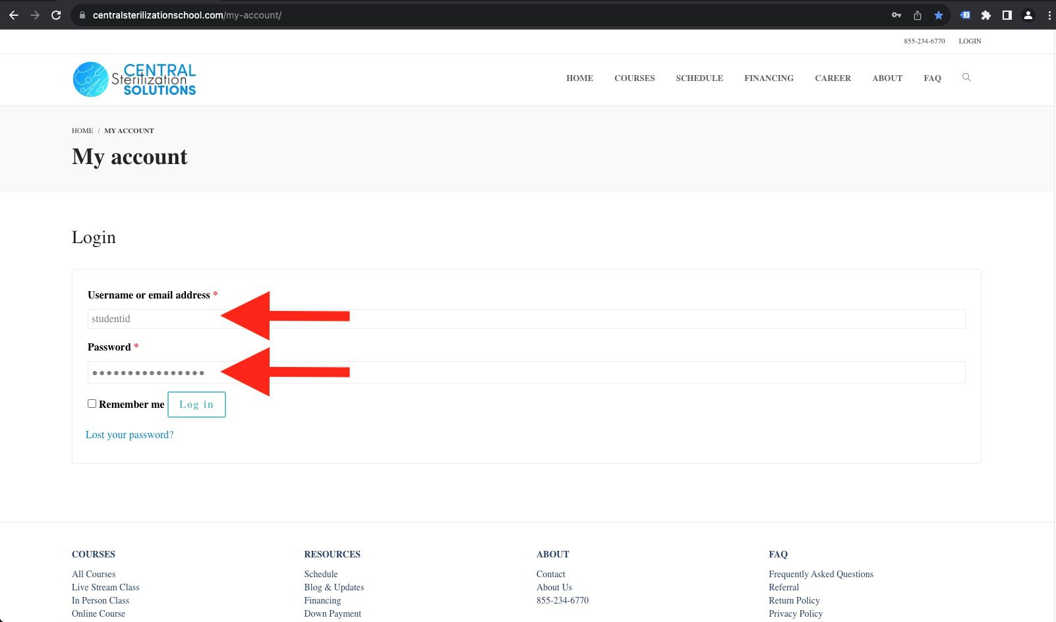
Task: Click the FAQ footer heading
Action: coord(778,554)
